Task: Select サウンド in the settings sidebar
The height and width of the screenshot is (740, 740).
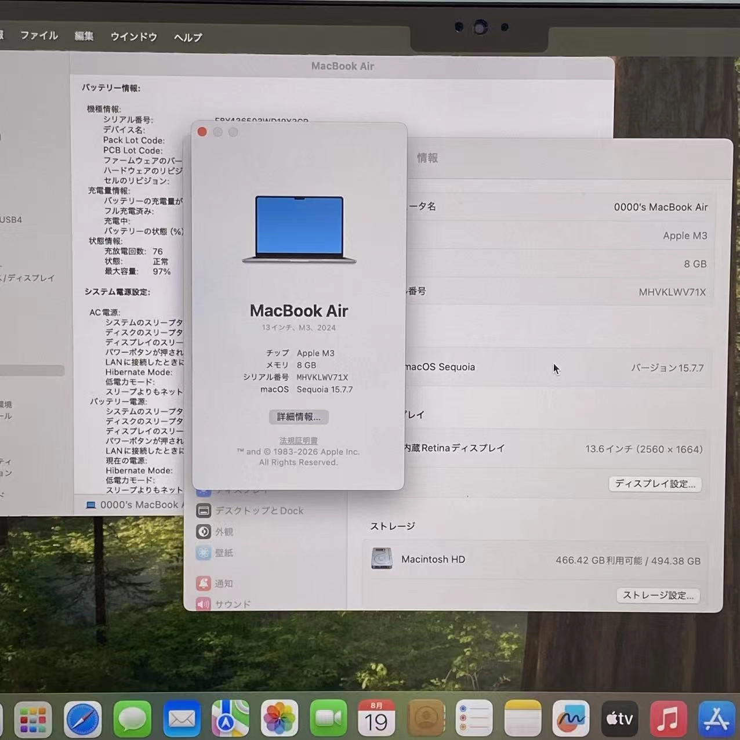Action: [223, 604]
